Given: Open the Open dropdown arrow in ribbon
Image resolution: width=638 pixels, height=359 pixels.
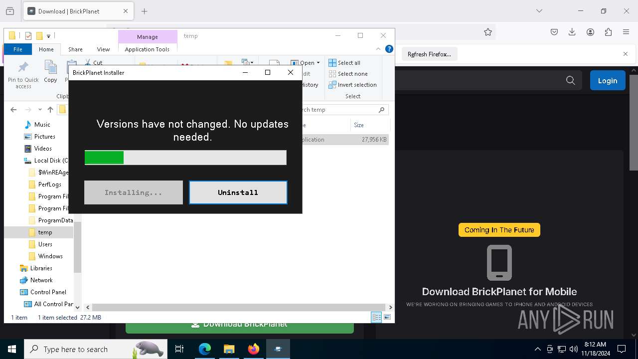Looking at the screenshot, I should tap(318, 63).
